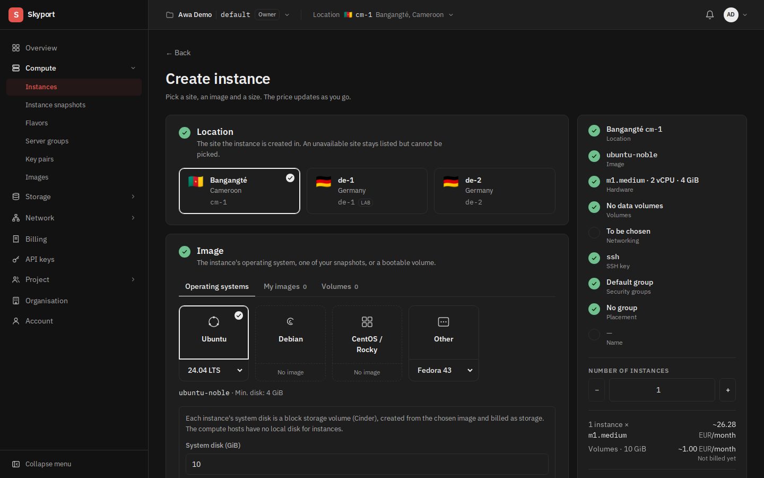Click the Debian logo icon
764x478 pixels.
[x=290, y=321]
